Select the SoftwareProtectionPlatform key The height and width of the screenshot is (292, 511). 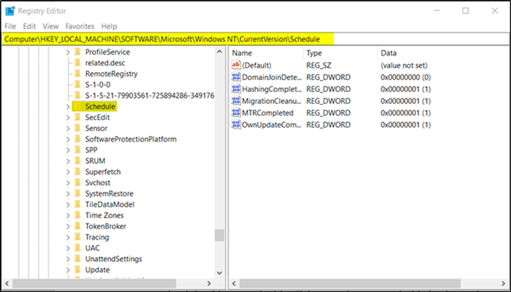[x=130, y=139]
